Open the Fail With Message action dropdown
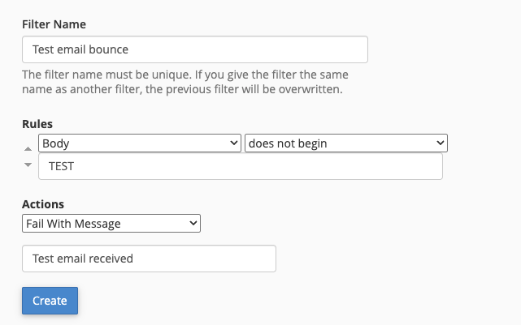The image size is (521, 325). [x=111, y=224]
